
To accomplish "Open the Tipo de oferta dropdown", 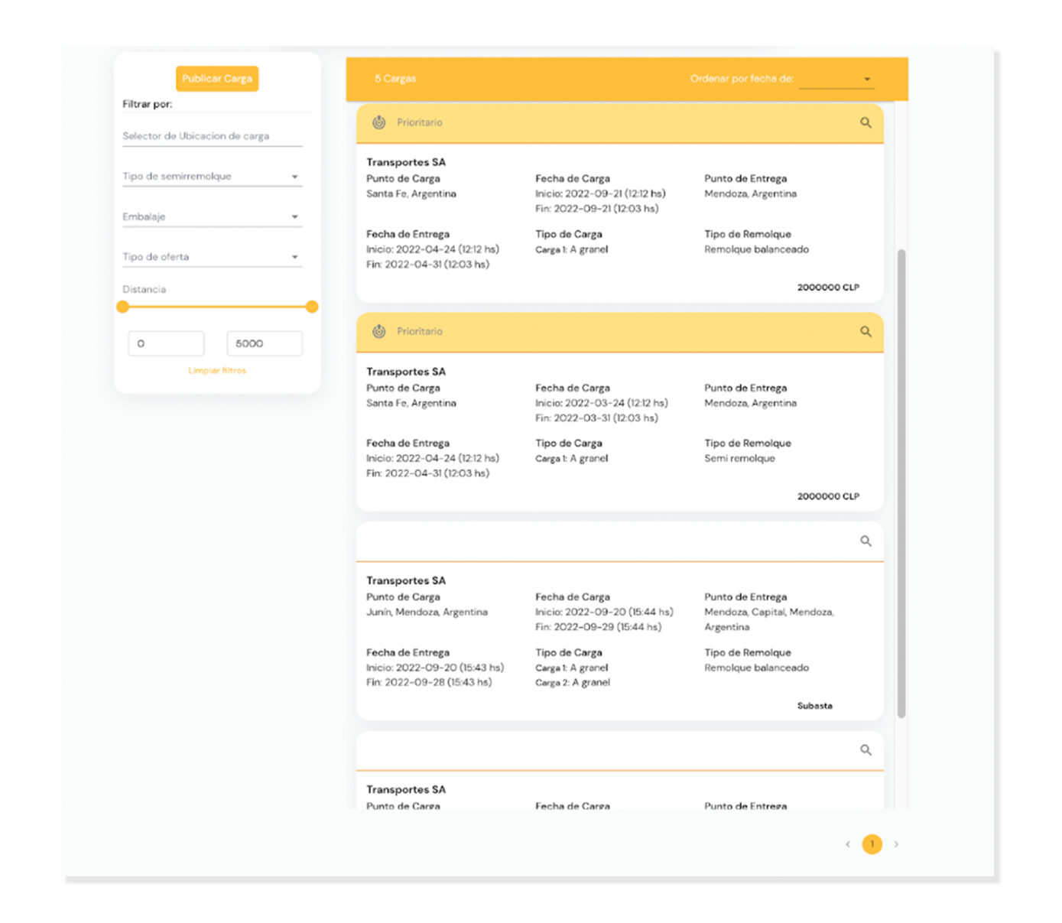I will [x=212, y=257].
